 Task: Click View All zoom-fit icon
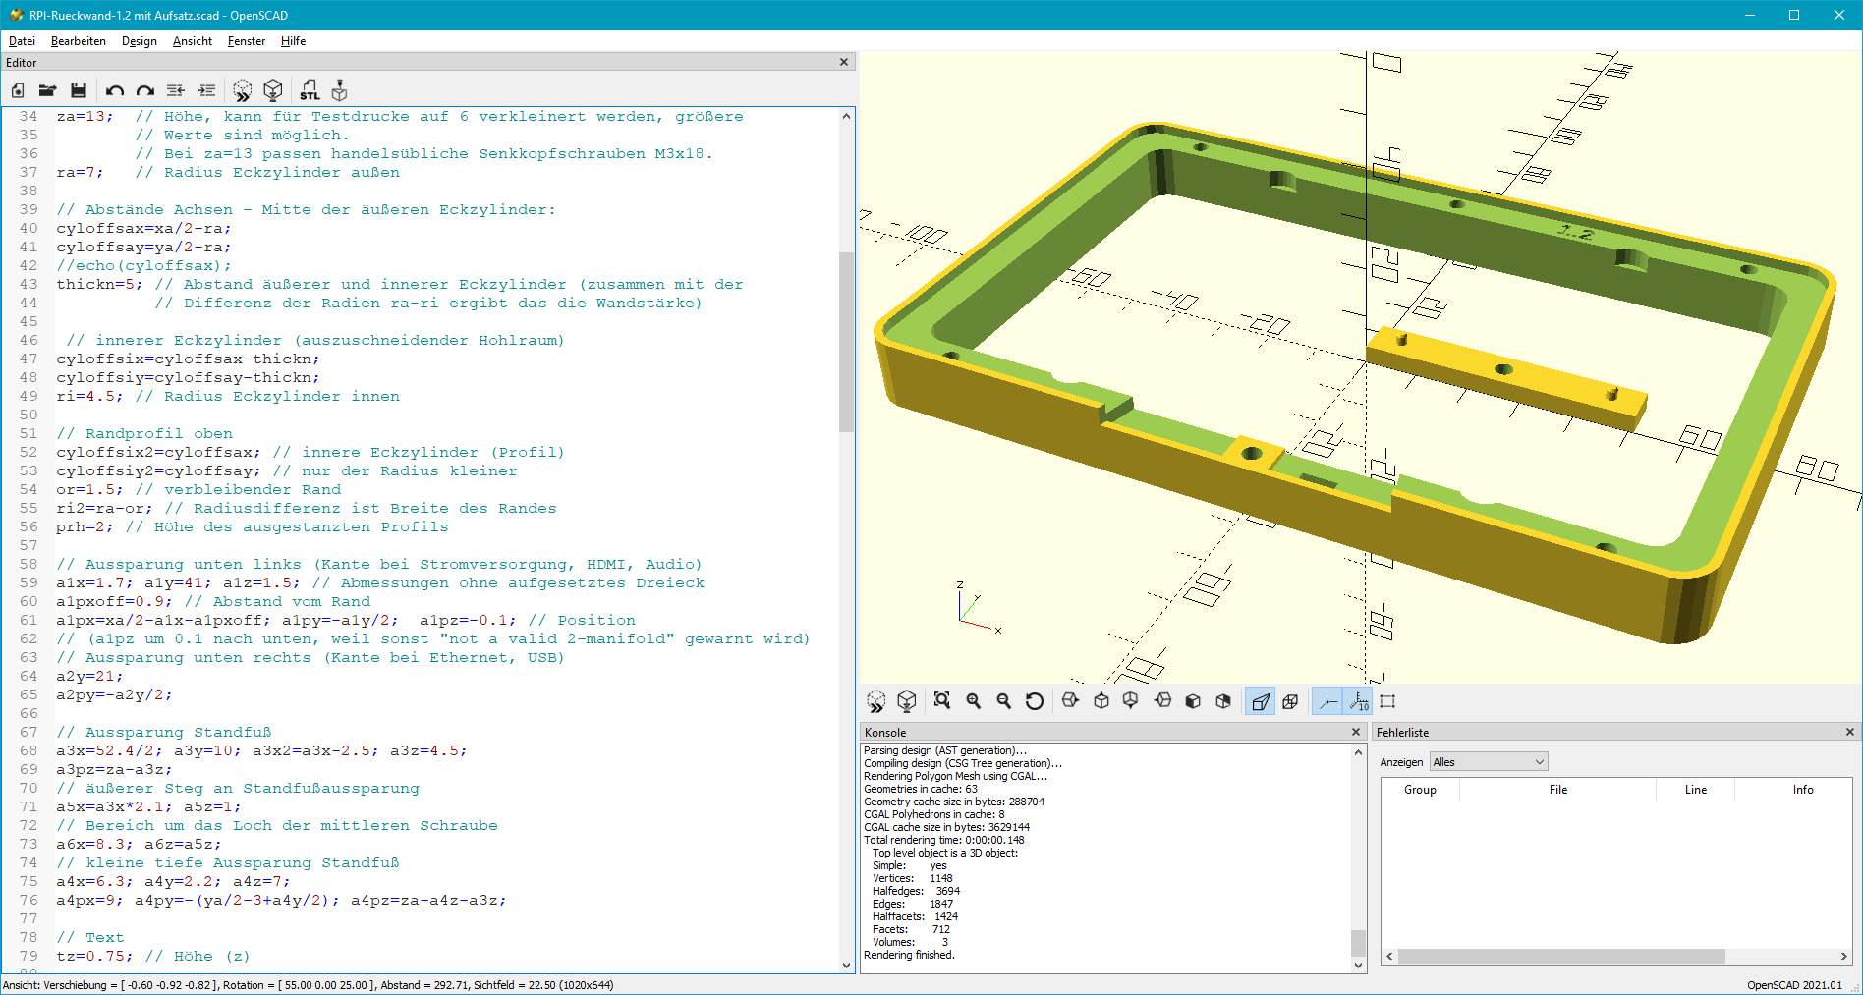point(942,700)
